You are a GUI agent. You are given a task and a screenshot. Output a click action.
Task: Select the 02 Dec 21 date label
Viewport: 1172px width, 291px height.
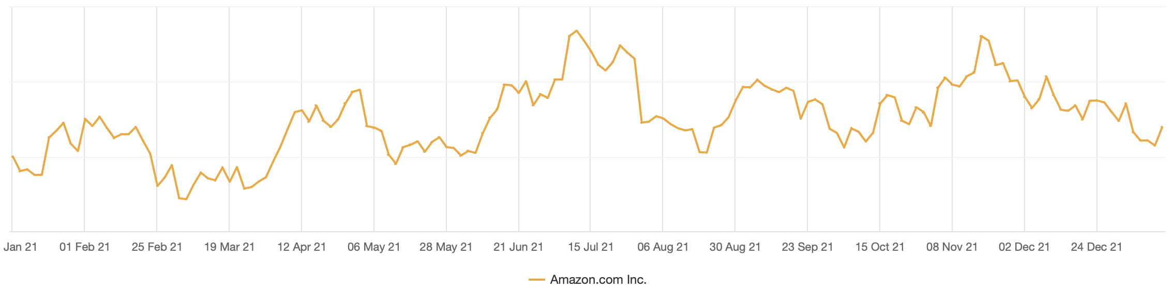click(x=1024, y=247)
